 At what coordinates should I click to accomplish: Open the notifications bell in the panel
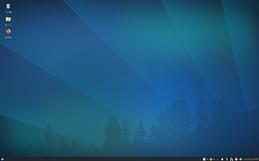(222, 159)
